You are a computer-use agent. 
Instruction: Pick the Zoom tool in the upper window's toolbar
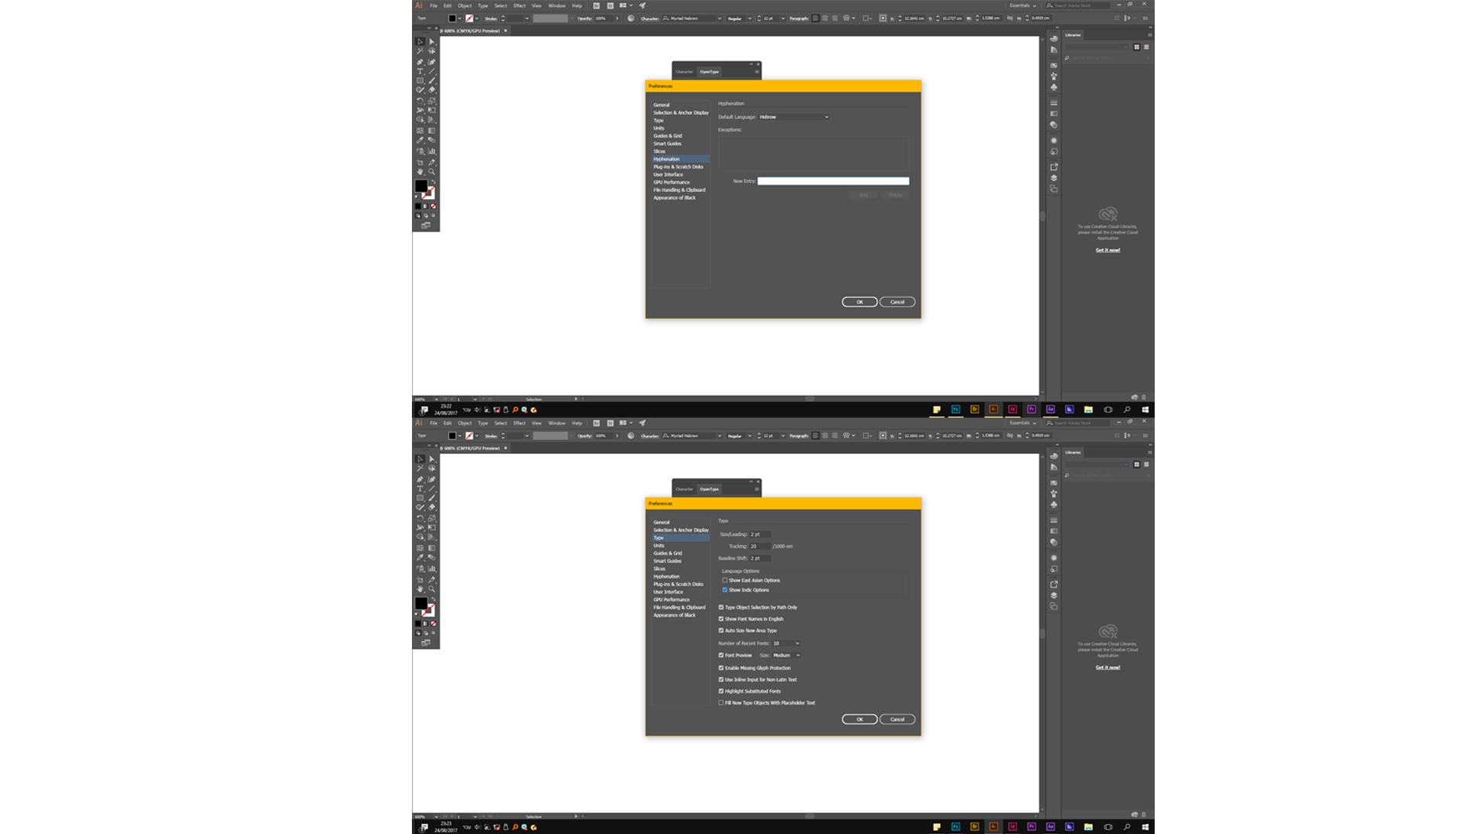432,171
